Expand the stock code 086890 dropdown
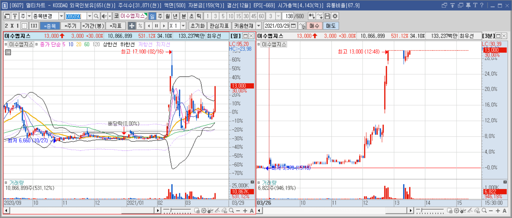 (90, 16)
